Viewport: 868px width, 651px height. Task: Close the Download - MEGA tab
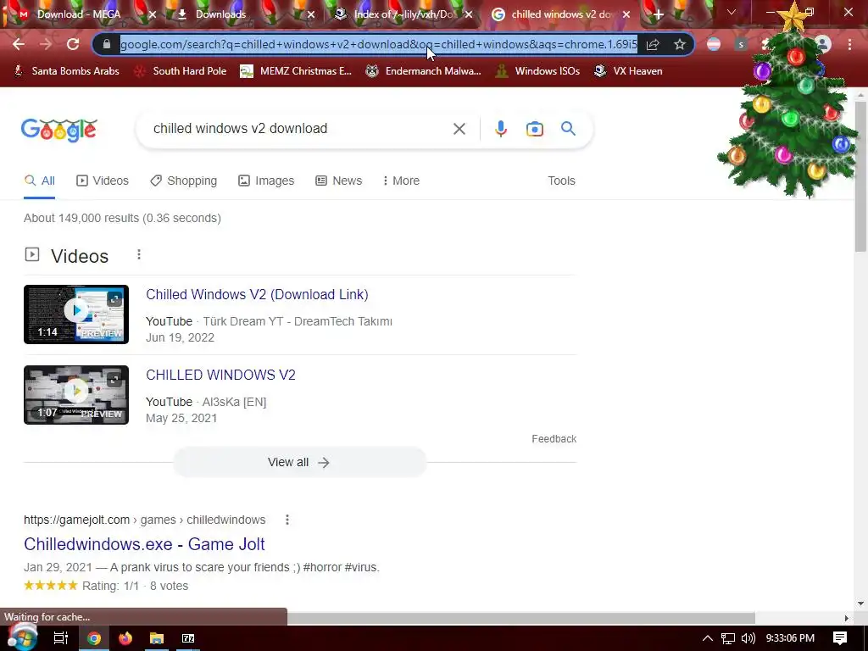153,15
